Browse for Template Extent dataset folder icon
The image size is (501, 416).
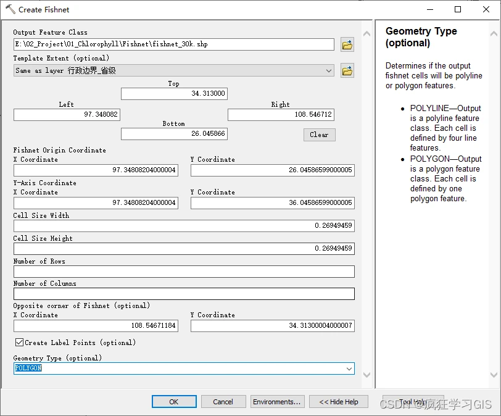tap(347, 70)
